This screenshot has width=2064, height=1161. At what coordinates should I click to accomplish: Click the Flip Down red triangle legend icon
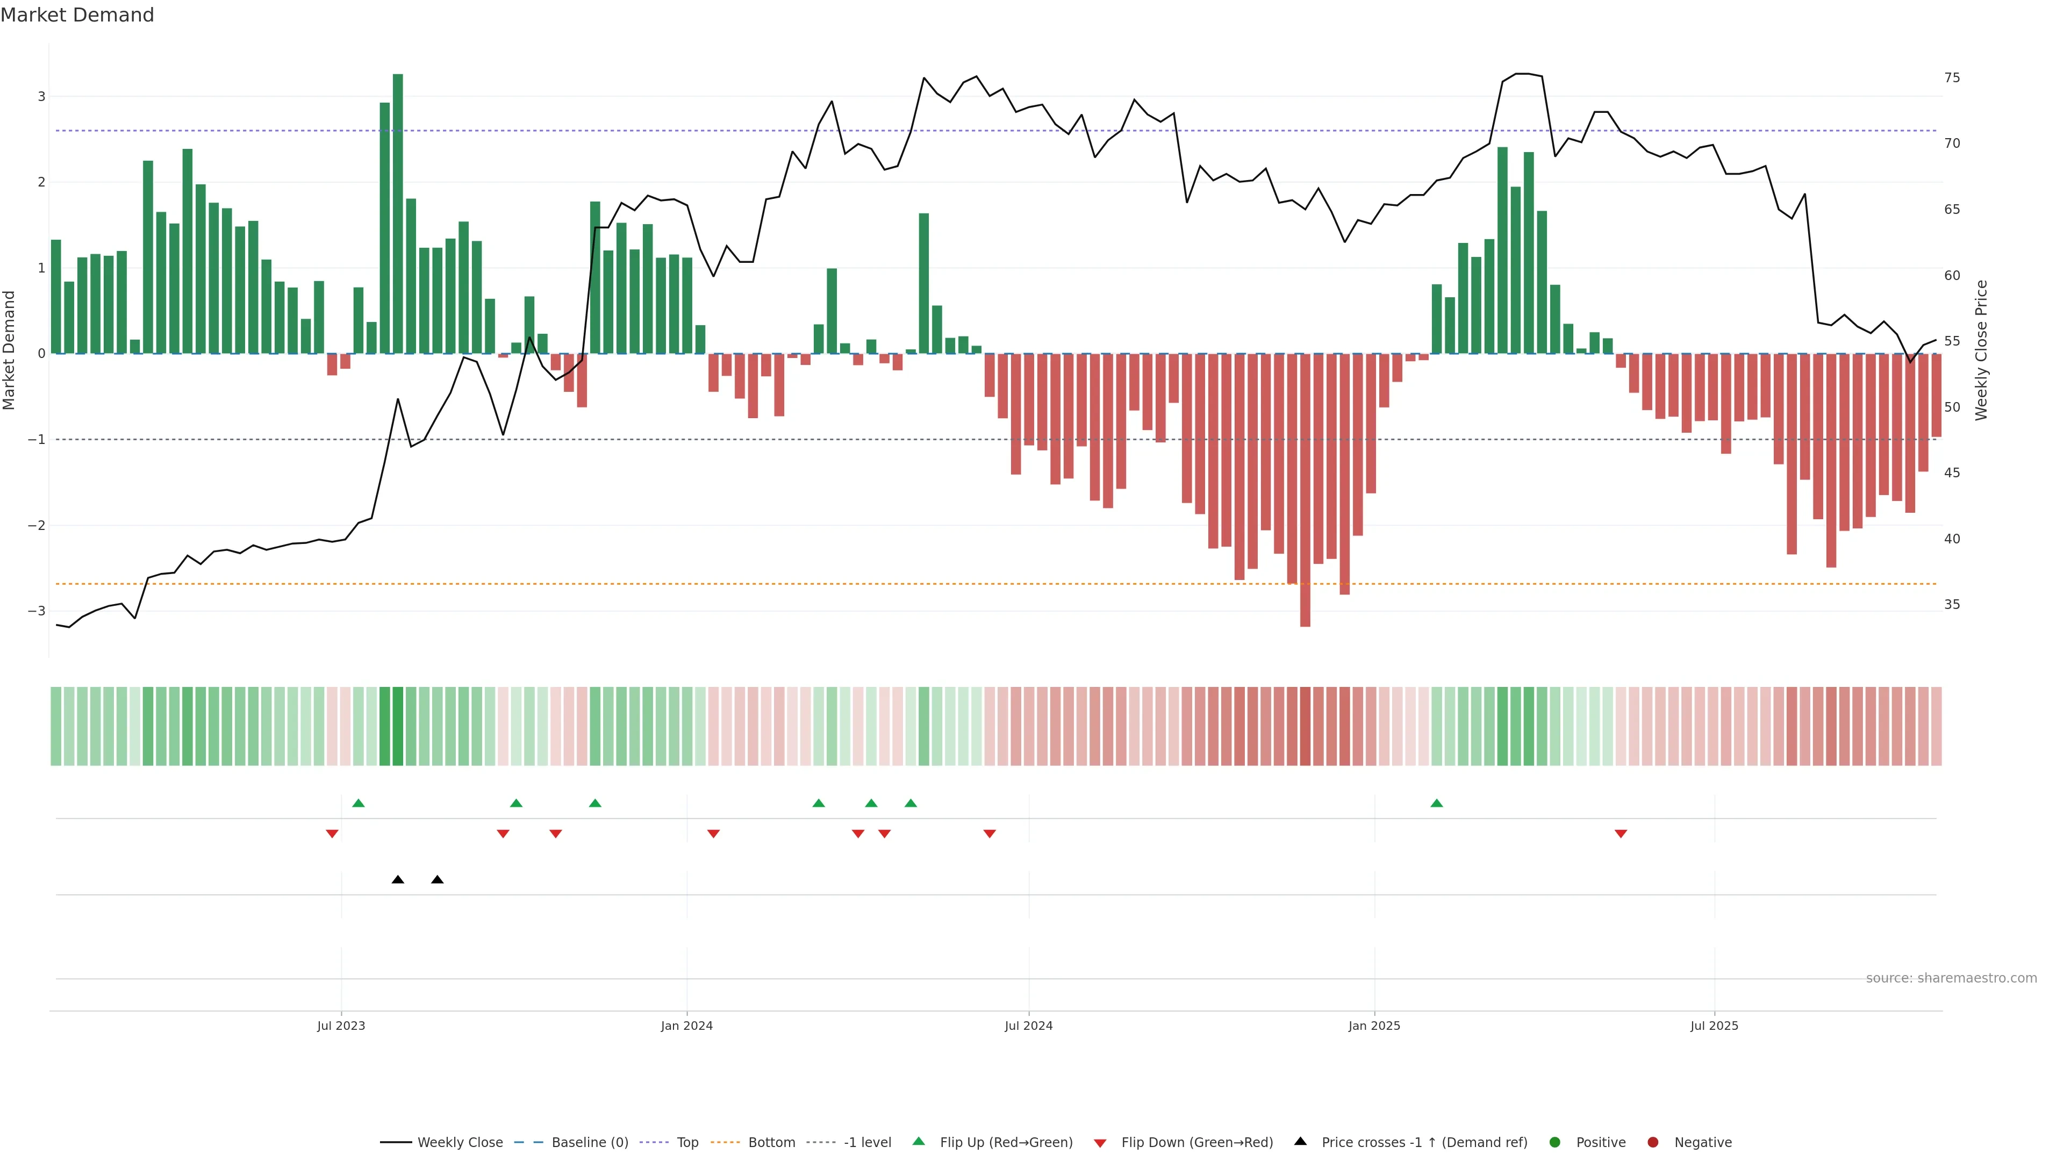pyautogui.click(x=1100, y=1143)
